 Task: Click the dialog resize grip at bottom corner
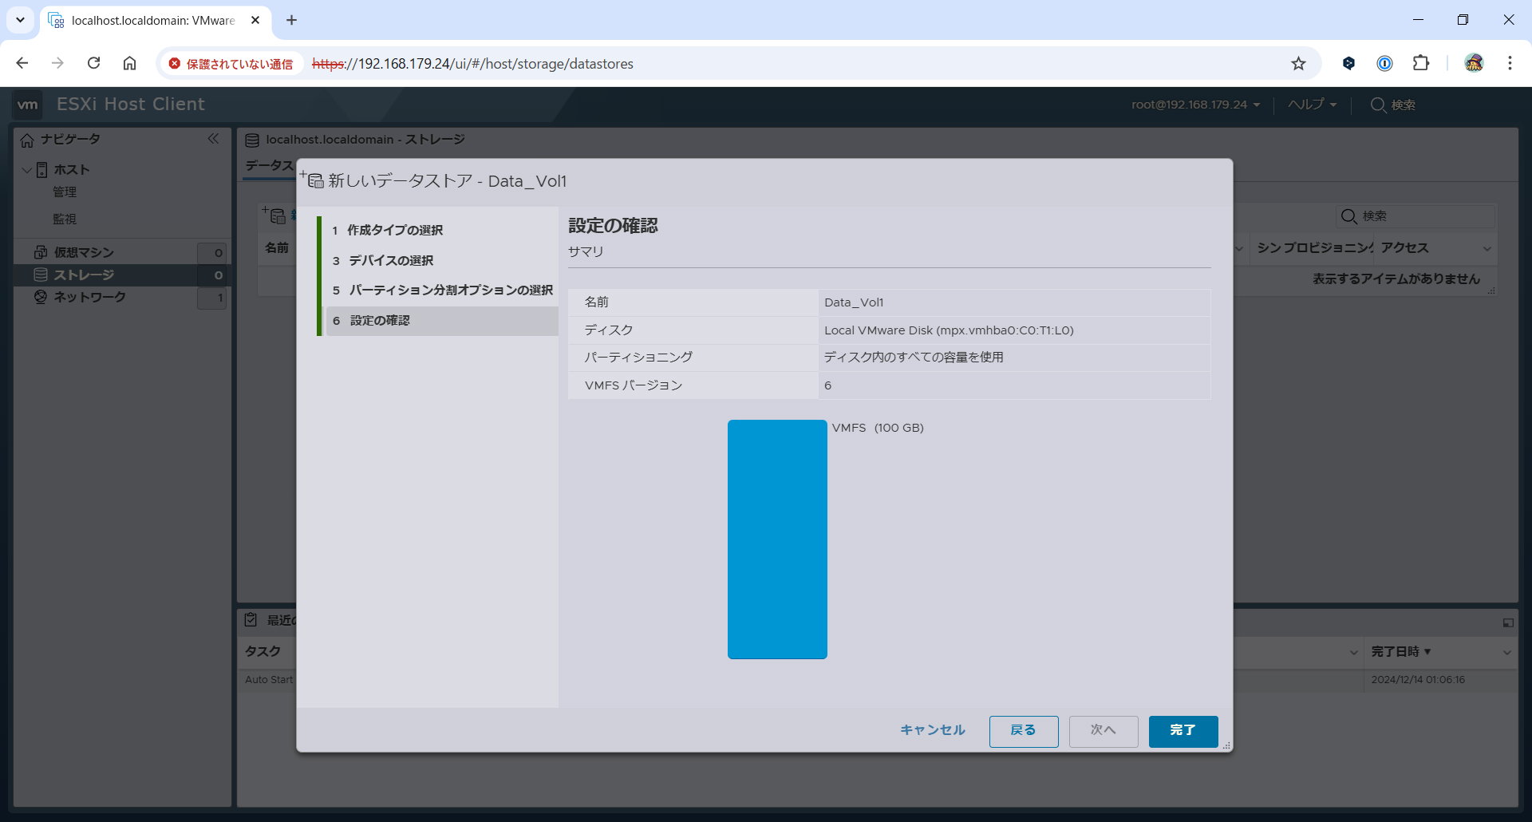(x=1226, y=745)
